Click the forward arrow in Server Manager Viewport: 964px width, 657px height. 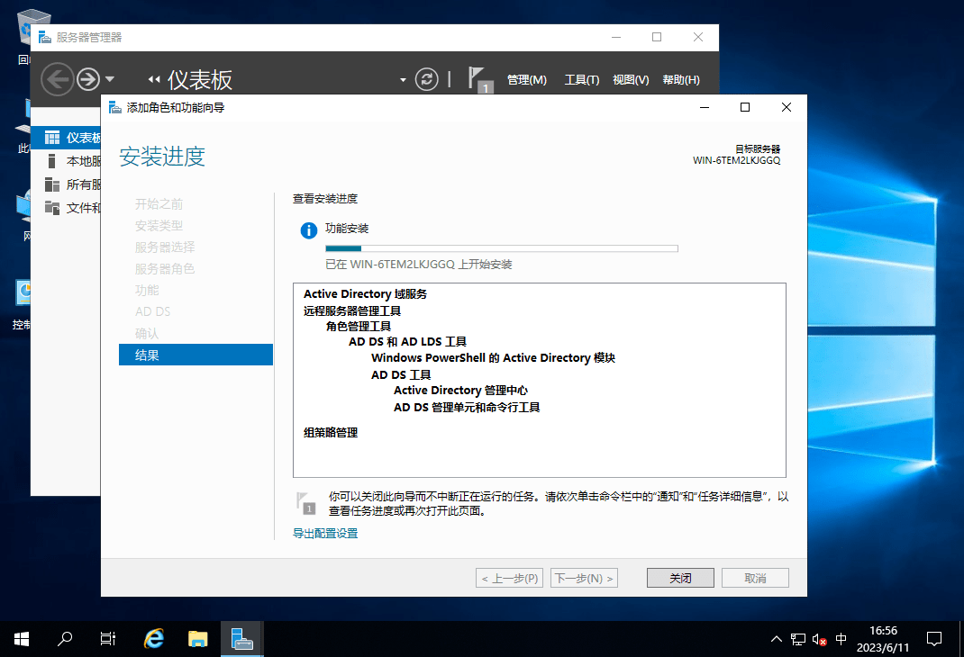click(88, 79)
